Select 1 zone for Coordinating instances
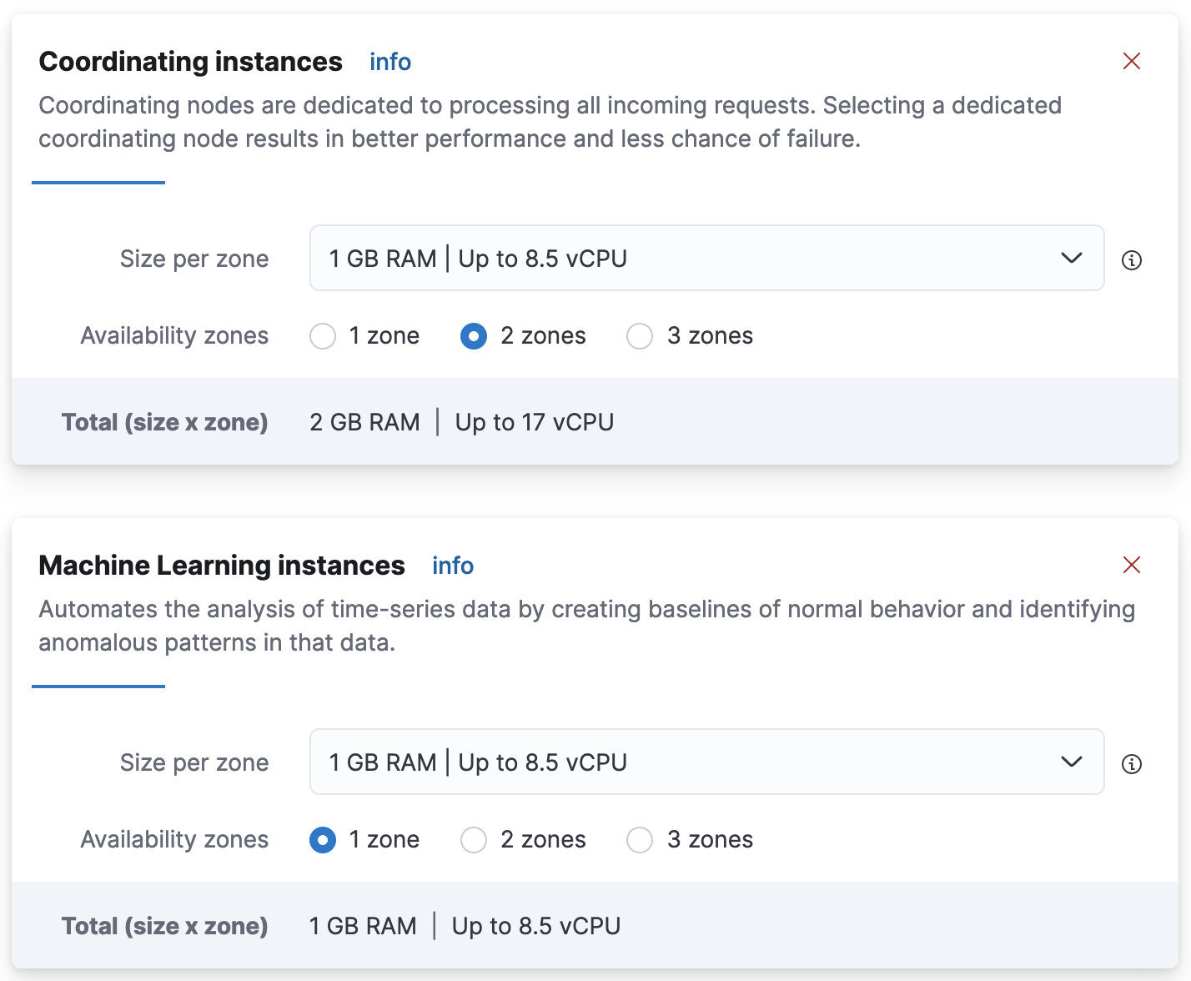Image resolution: width=1191 pixels, height=981 pixels. pos(323,336)
